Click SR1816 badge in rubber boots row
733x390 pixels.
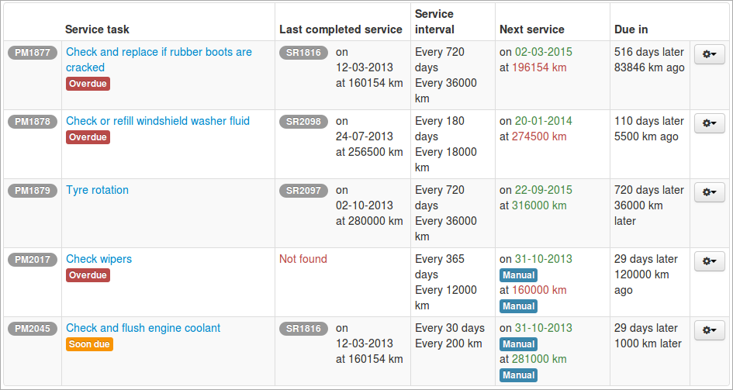304,53
